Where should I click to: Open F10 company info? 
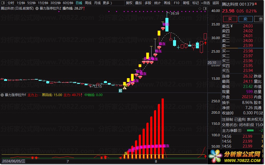(177, 3)
